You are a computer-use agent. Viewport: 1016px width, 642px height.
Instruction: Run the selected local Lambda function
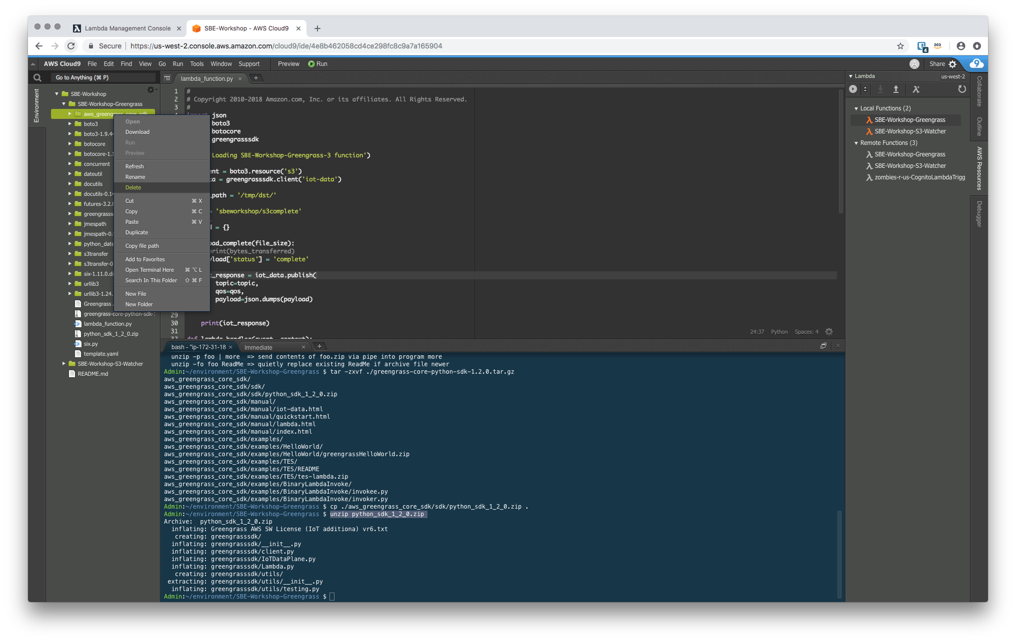(x=853, y=89)
